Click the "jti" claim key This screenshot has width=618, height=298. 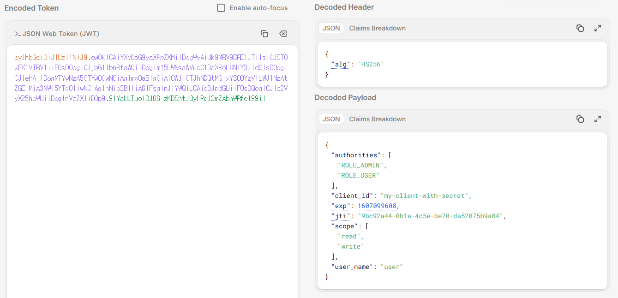pyautogui.click(x=341, y=216)
